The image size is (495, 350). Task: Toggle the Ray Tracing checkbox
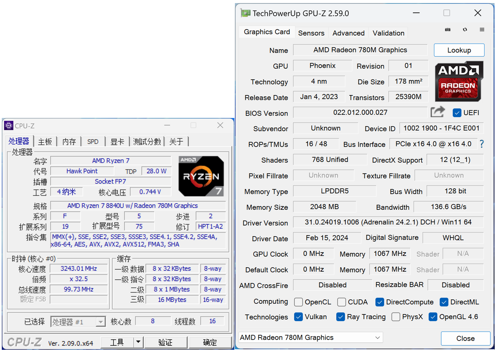point(341,317)
